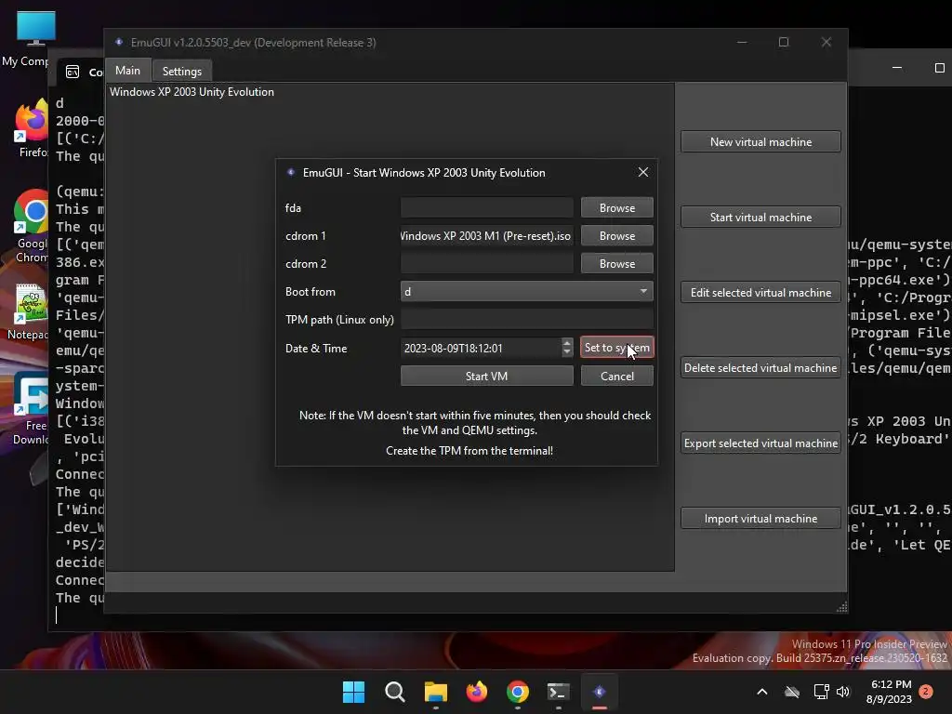This screenshot has width=952, height=714.
Task: Select the Google Chrome desktop shortcut
Action: pos(31,226)
